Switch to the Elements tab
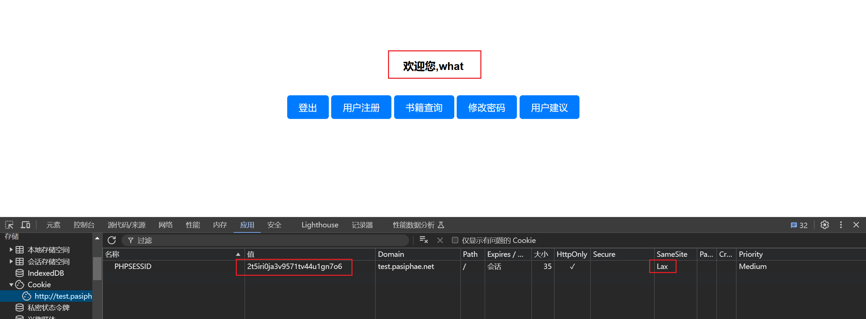 click(53, 225)
